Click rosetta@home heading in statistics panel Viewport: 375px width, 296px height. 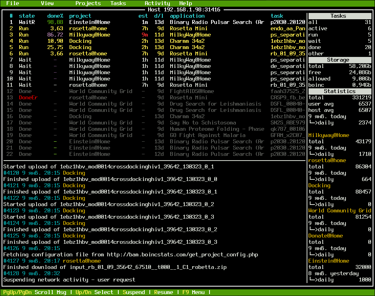[327, 160]
